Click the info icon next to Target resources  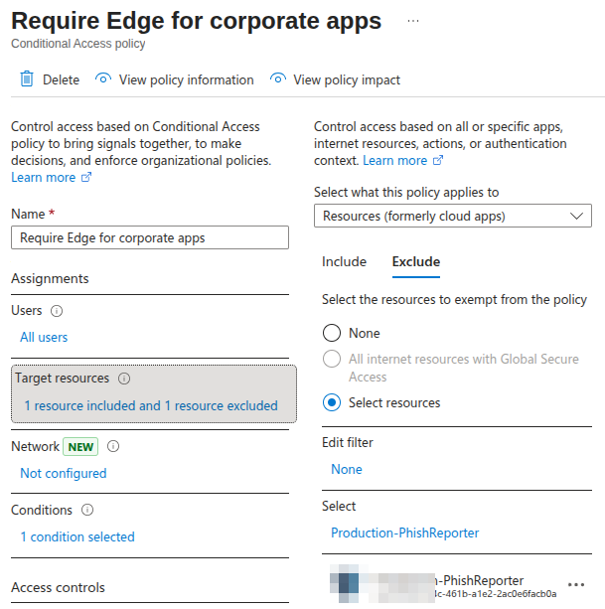click(x=124, y=379)
